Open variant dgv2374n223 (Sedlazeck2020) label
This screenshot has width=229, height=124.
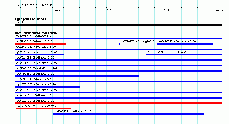coord(36,90)
